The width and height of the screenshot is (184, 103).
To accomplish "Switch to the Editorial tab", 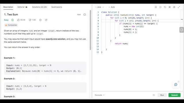I will point(21,7).
